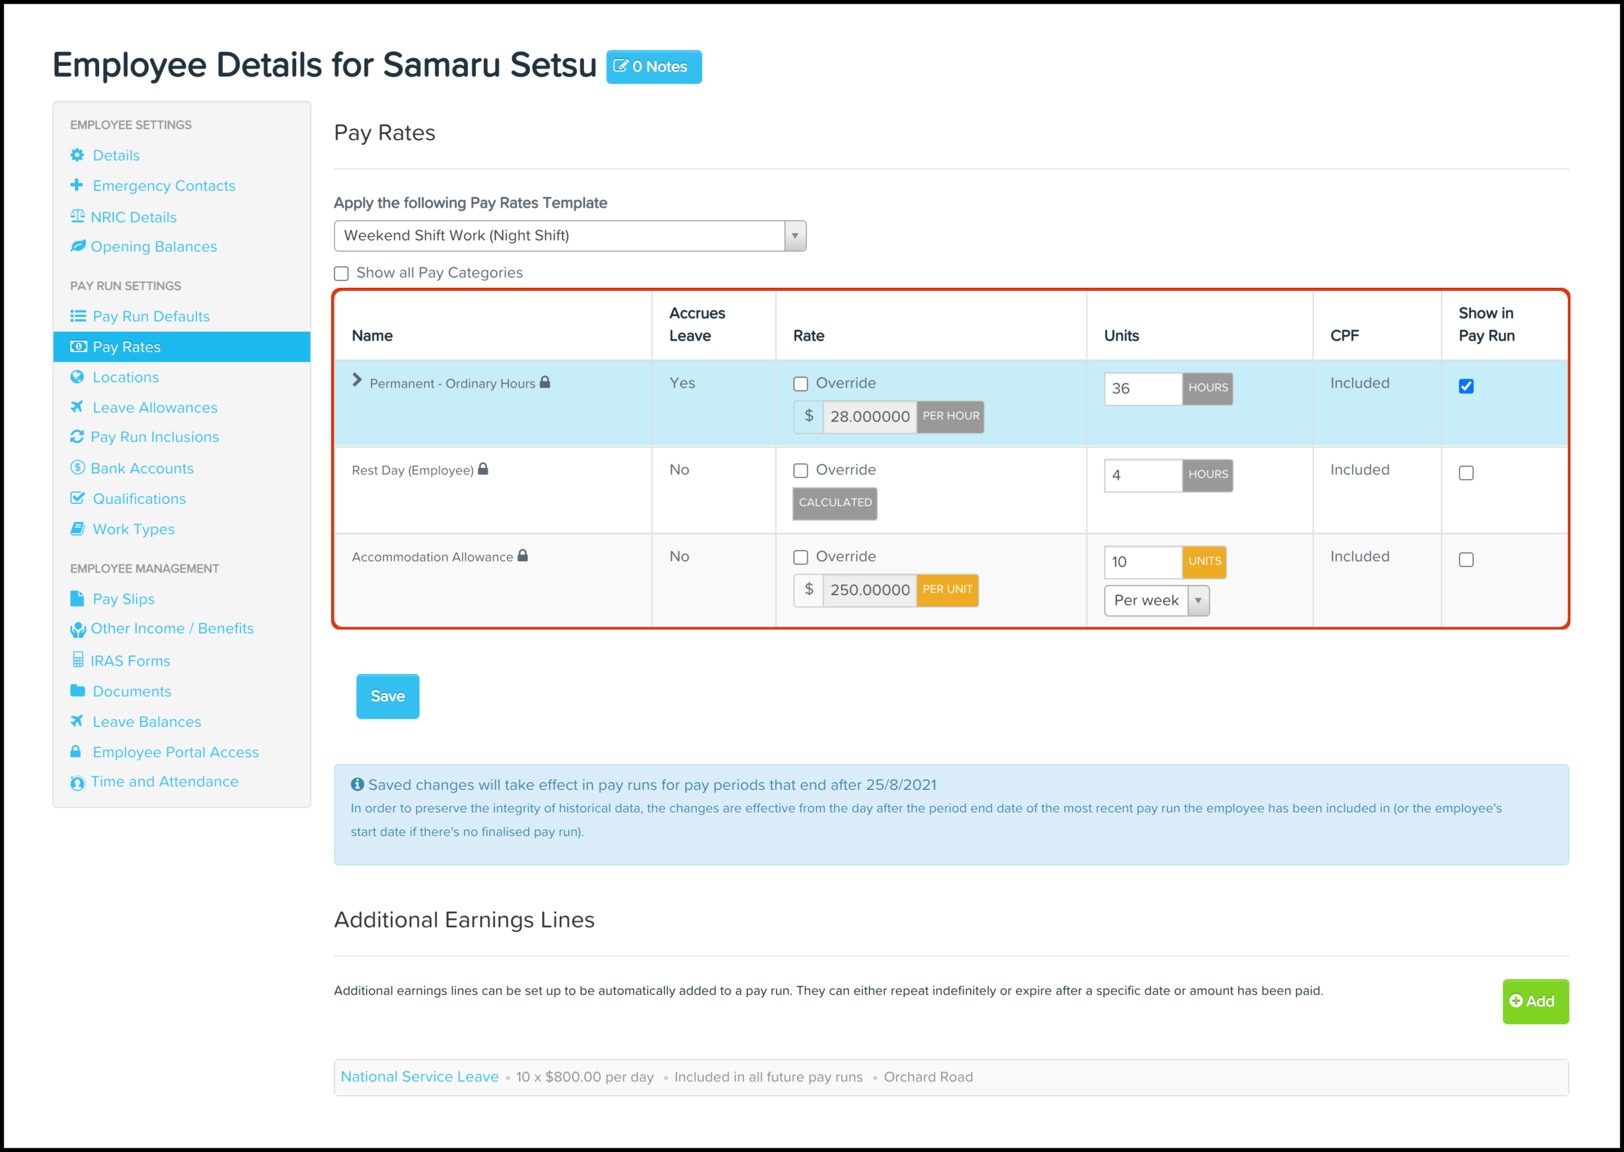1624x1152 pixels.
Task: Click the padlock icon for Employee Portal Access
Action: (76, 751)
